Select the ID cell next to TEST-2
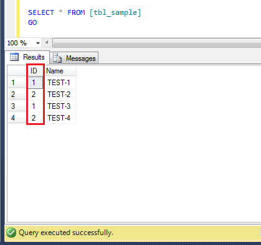 coord(35,95)
